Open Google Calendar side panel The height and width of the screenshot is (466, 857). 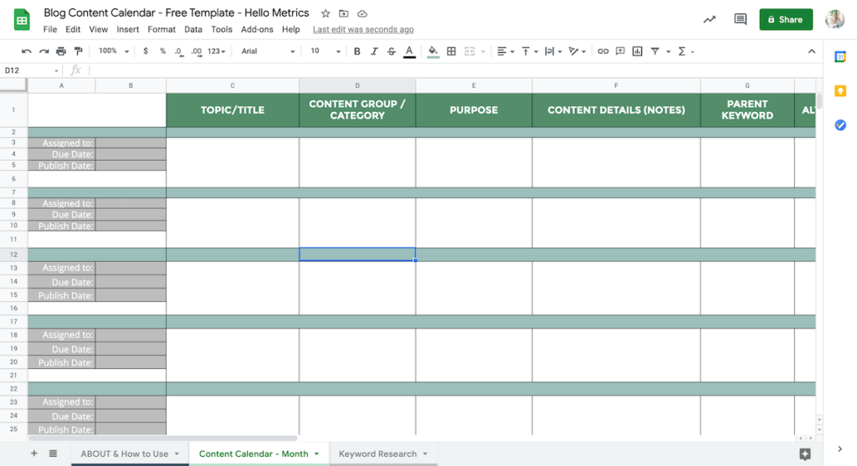point(840,56)
